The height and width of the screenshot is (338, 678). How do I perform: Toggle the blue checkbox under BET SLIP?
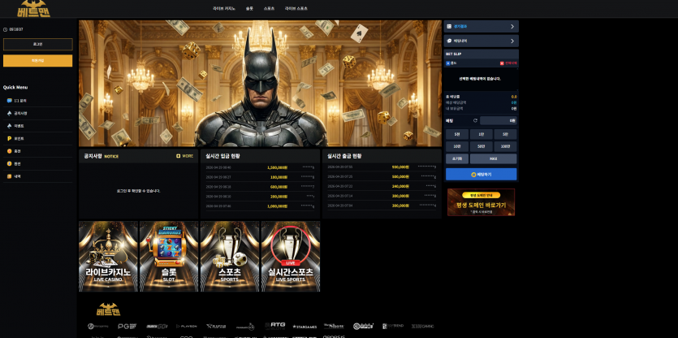pyautogui.click(x=448, y=63)
